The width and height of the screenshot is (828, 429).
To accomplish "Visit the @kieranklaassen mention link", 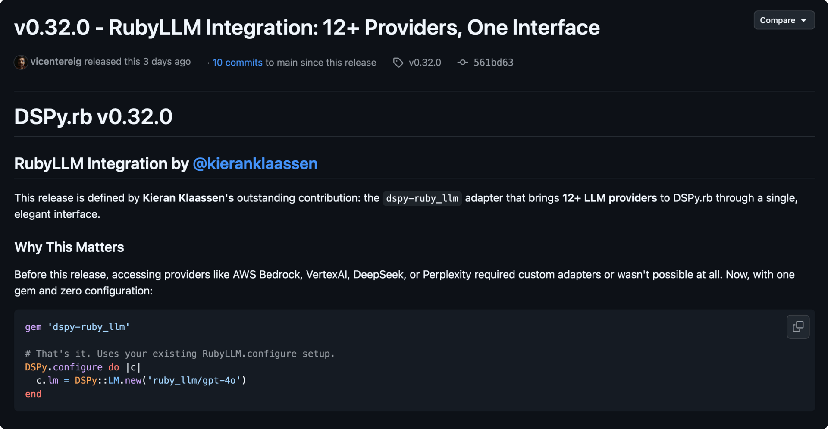I will 255,164.
